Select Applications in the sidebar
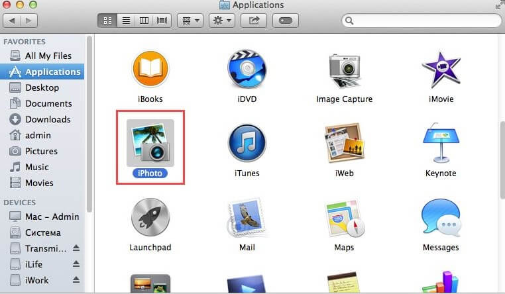 42,72
